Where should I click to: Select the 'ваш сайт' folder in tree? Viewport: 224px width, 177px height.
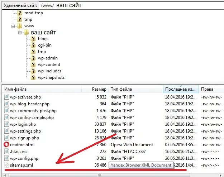click(43, 32)
